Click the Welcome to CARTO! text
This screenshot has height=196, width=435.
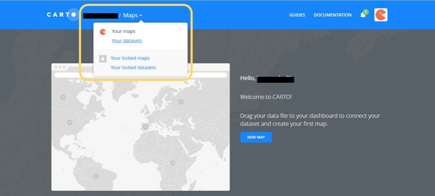tap(266, 97)
